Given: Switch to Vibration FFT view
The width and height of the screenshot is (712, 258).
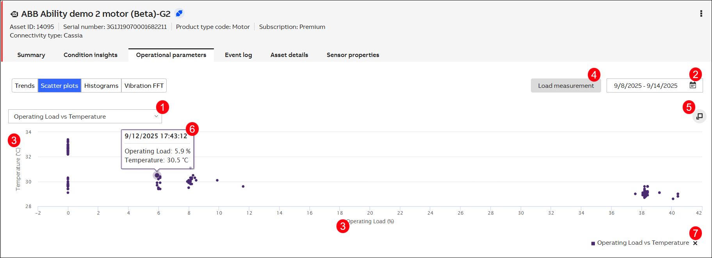Looking at the screenshot, I should 144,85.
